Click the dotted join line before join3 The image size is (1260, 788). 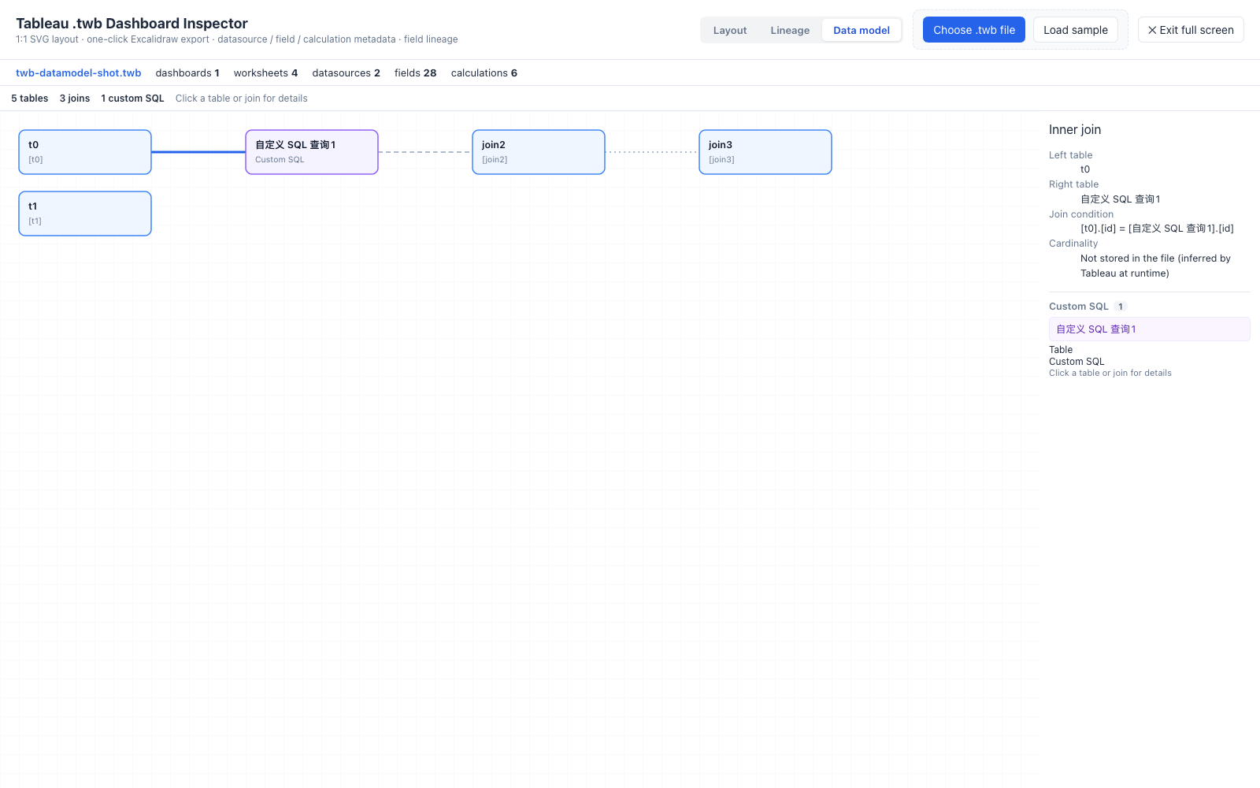(x=652, y=152)
